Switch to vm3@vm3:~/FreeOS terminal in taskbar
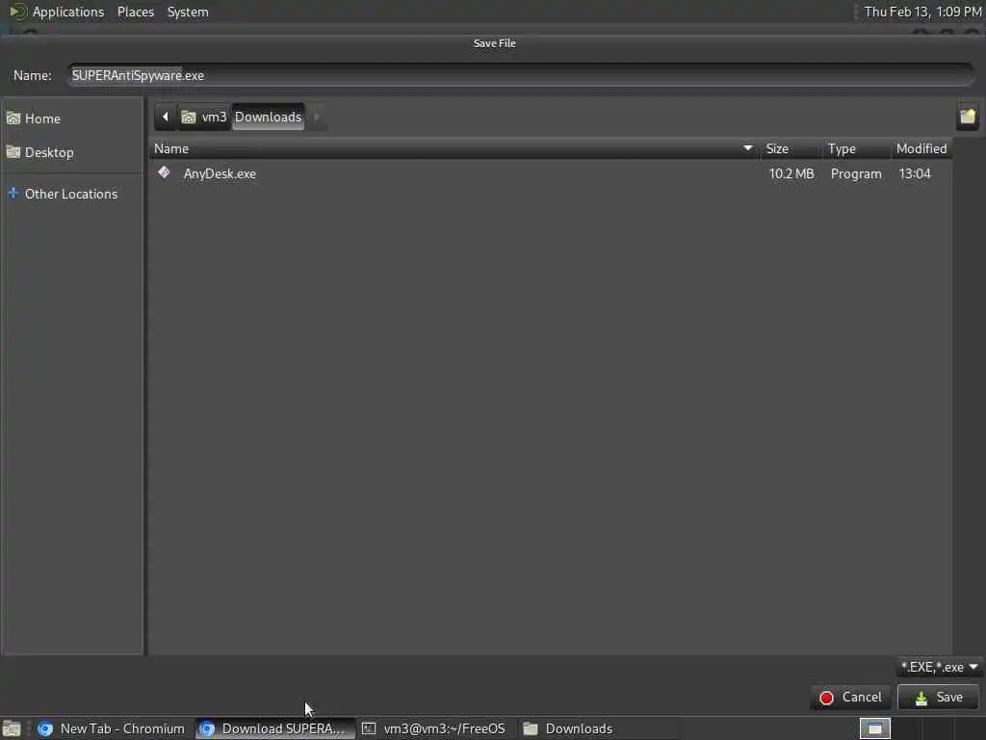Screen dimensions: 986x740 [436, 728]
